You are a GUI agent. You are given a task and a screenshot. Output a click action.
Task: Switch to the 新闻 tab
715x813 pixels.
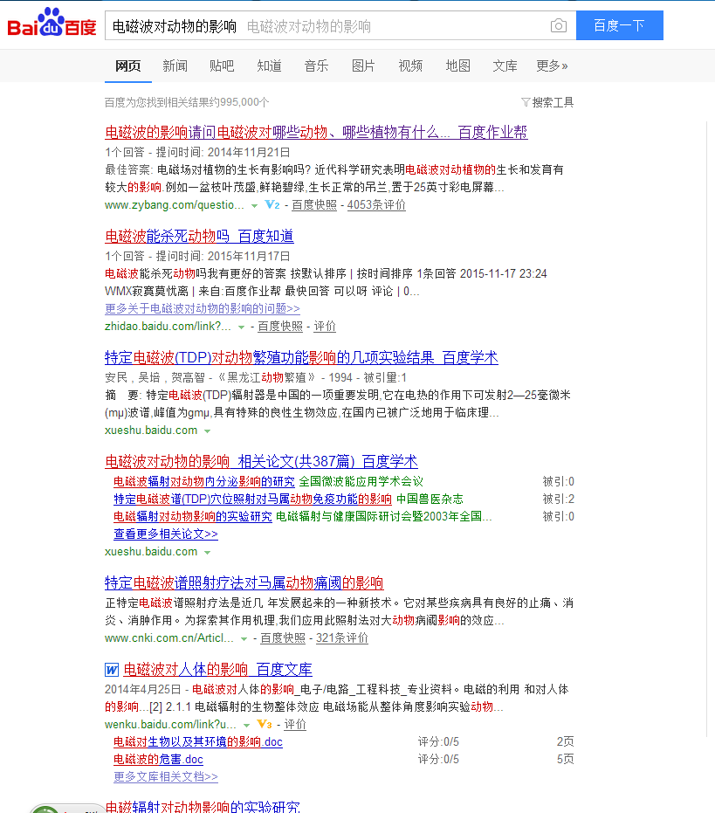175,65
